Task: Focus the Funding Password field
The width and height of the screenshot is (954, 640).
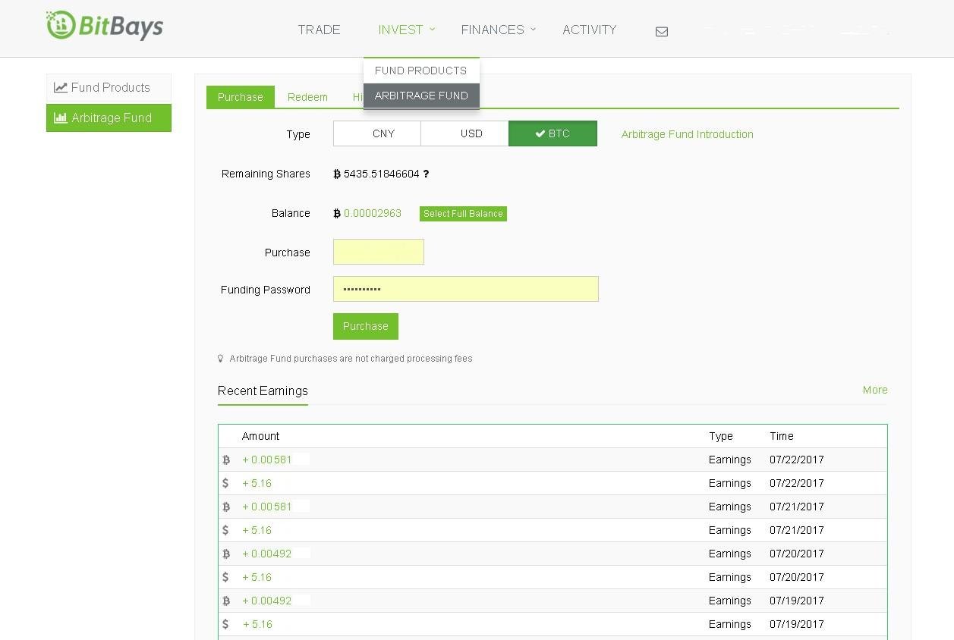Action: click(466, 289)
